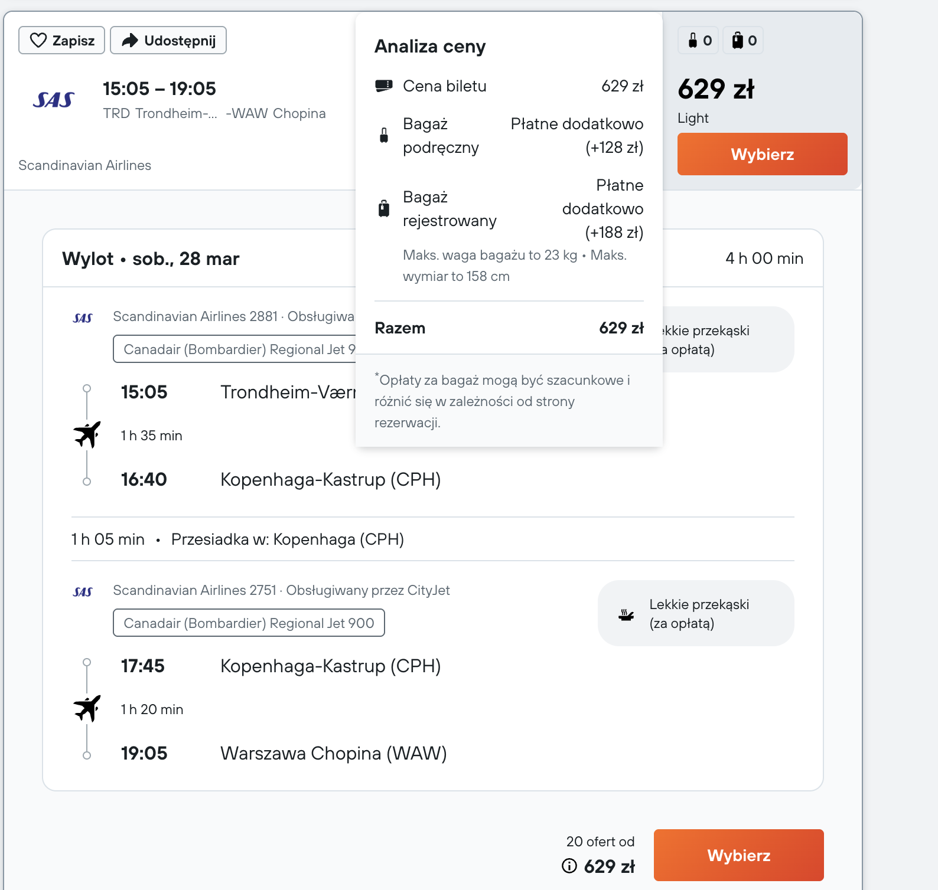The image size is (938, 890).
Task: Click the Udostępnij share button label
Action: (x=180, y=40)
